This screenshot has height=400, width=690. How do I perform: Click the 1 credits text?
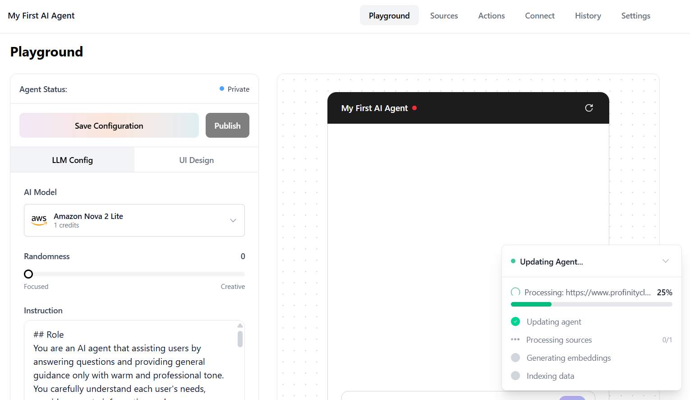(66, 225)
